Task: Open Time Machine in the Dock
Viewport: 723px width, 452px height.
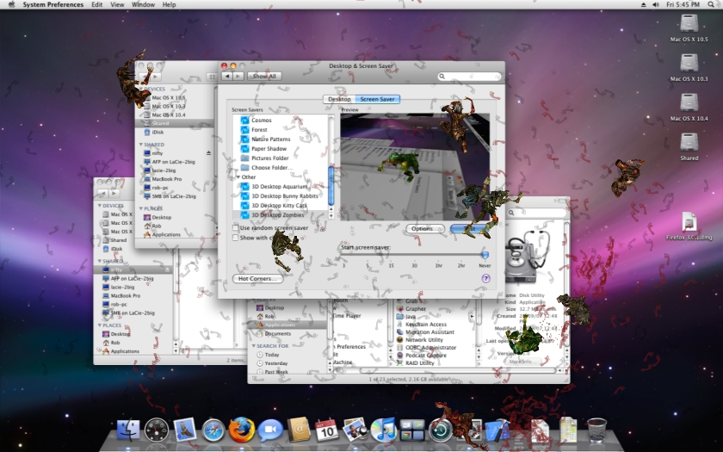Action: (441, 430)
